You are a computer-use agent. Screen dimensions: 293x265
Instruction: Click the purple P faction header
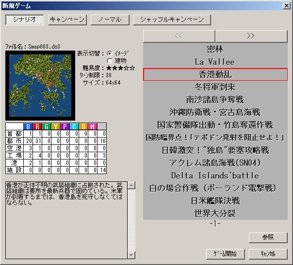(65, 126)
